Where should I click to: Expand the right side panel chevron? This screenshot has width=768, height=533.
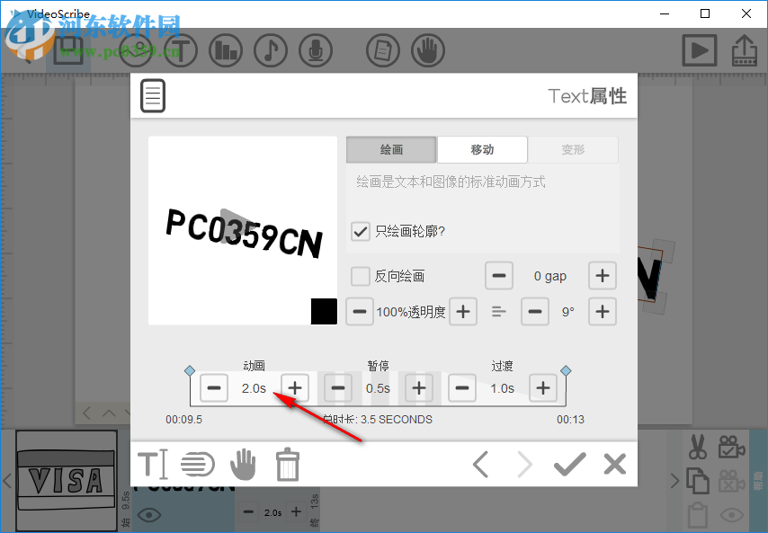coord(675,481)
